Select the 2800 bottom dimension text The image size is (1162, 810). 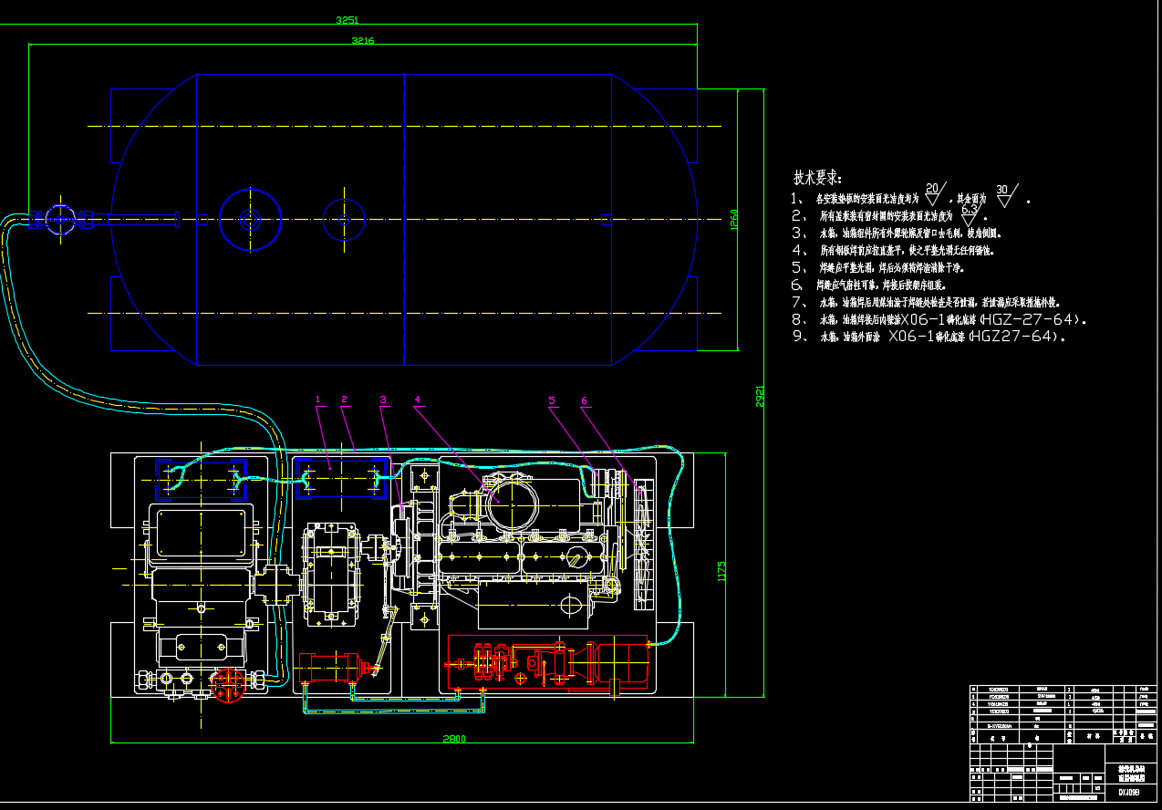tap(455, 738)
